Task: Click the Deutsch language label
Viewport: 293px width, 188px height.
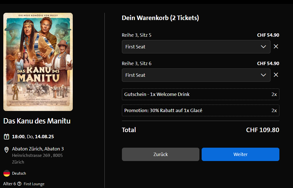Action: 19,173
